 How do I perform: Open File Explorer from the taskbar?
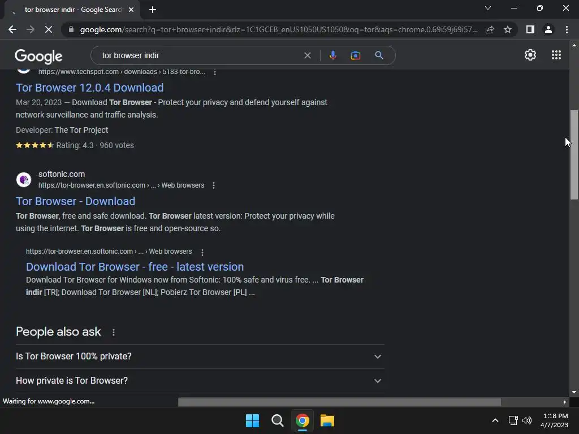[327, 420]
